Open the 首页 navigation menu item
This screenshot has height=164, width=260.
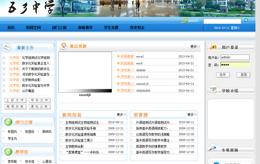click(x=11, y=28)
